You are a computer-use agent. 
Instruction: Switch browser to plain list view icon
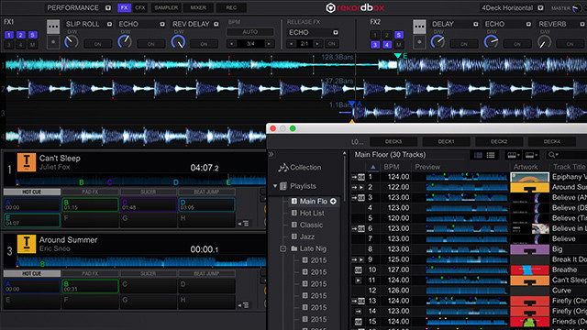pos(491,155)
